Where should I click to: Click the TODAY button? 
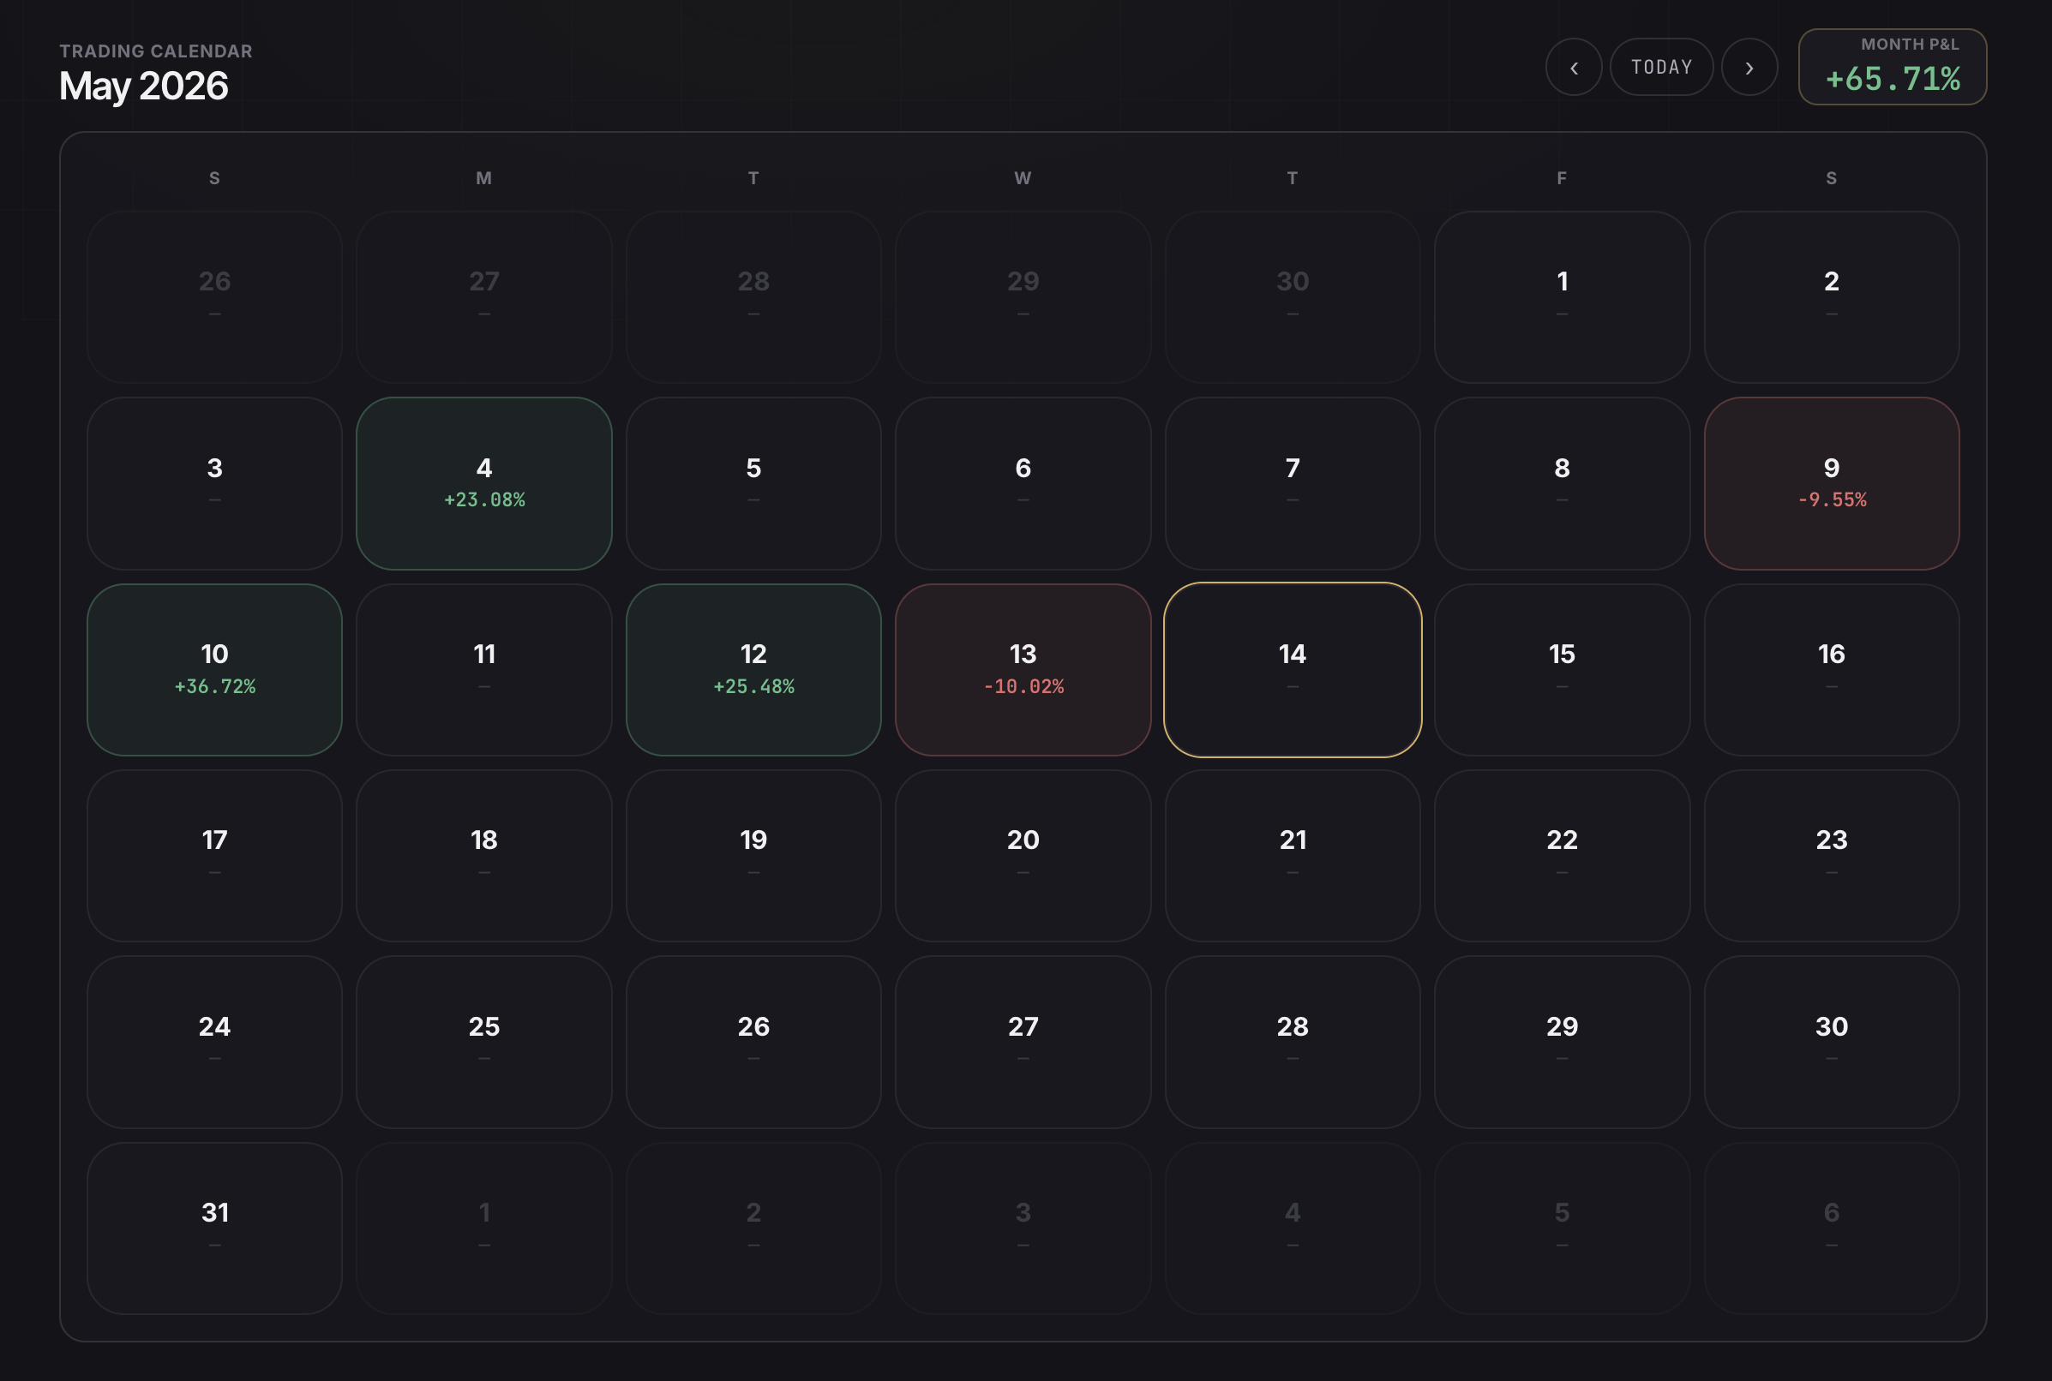[1661, 67]
